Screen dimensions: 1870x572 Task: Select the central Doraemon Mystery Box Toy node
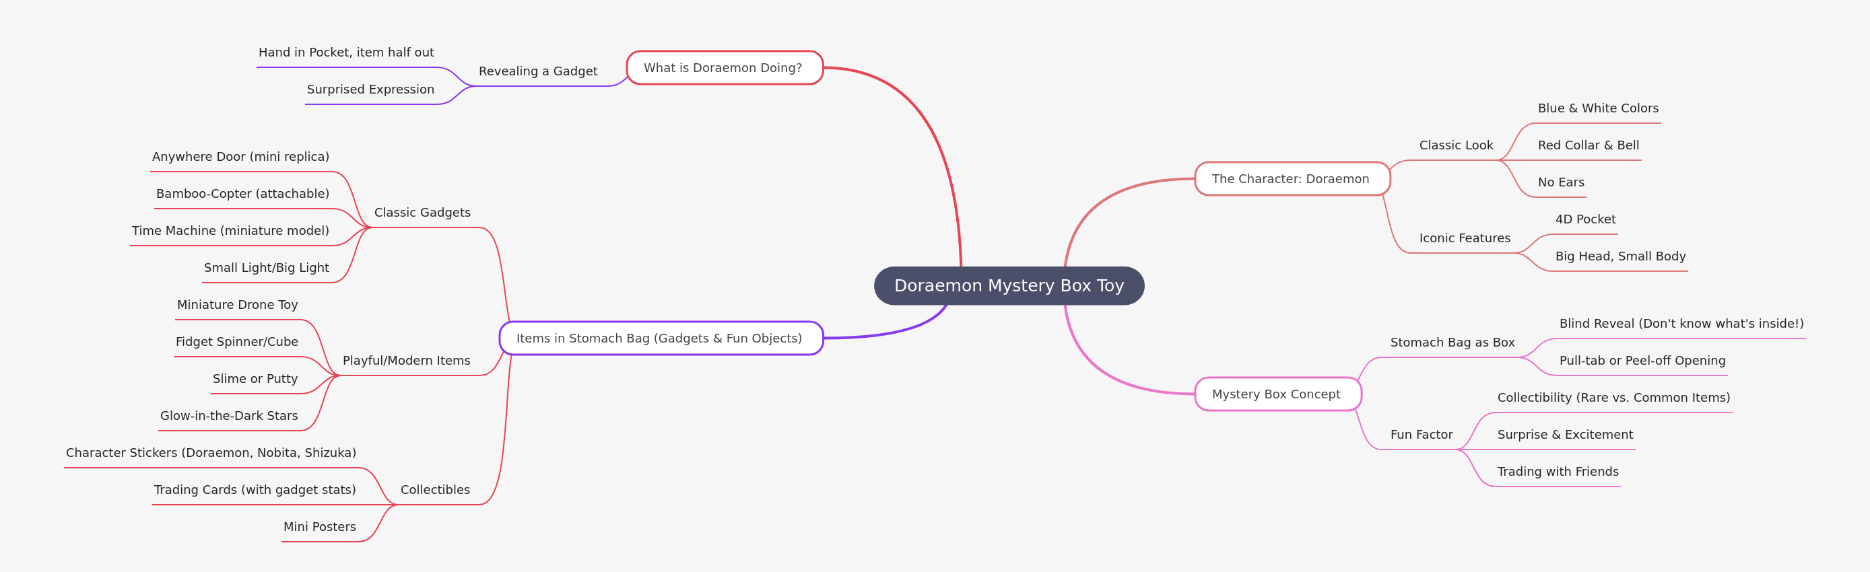(x=1008, y=285)
